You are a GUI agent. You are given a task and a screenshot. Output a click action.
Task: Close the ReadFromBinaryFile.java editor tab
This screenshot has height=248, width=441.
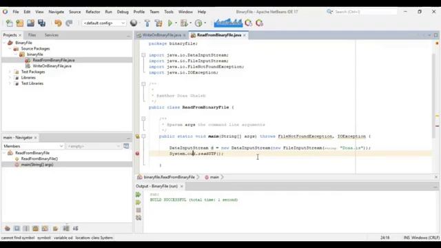pyautogui.click(x=245, y=35)
